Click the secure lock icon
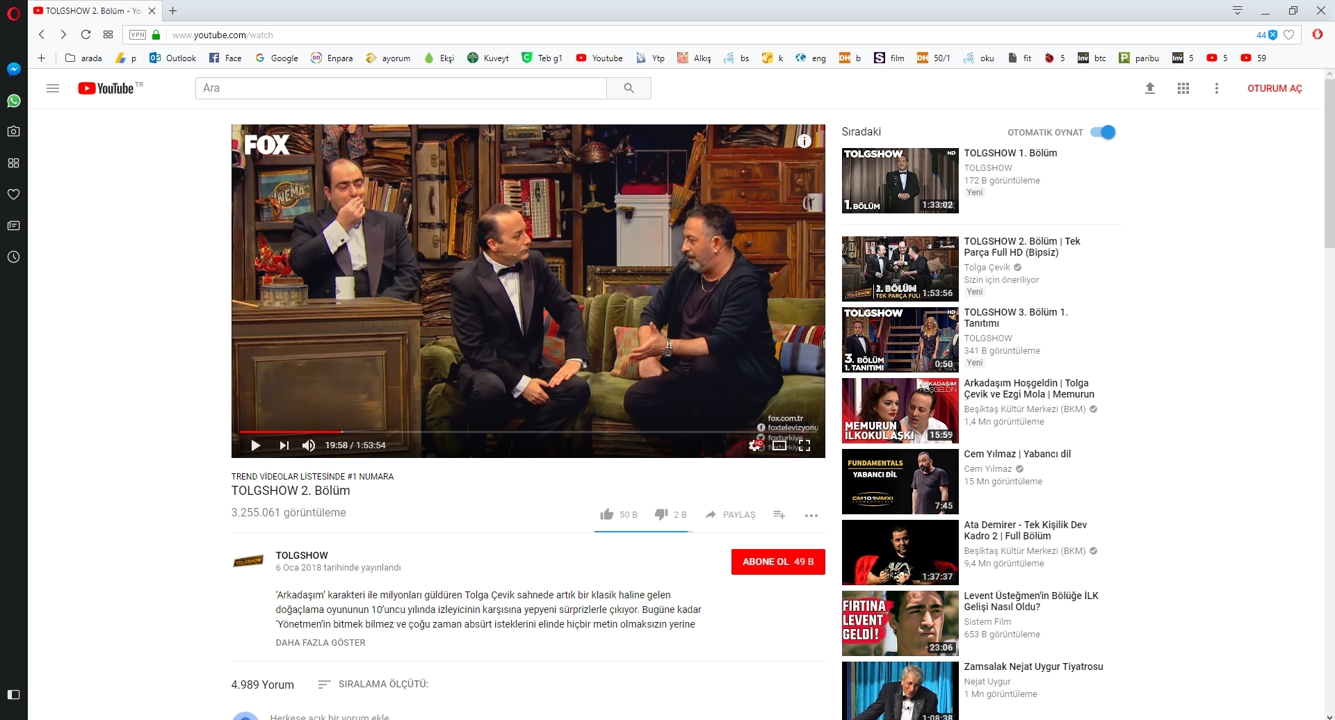 (x=156, y=35)
